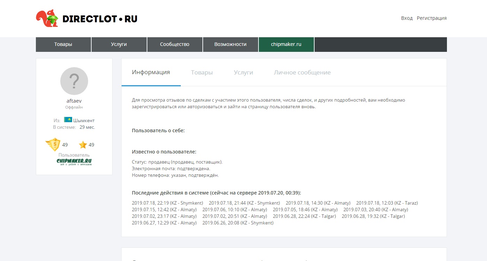Select the Информация profile tab
The height and width of the screenshot is (261, 487).
point(151,72)
